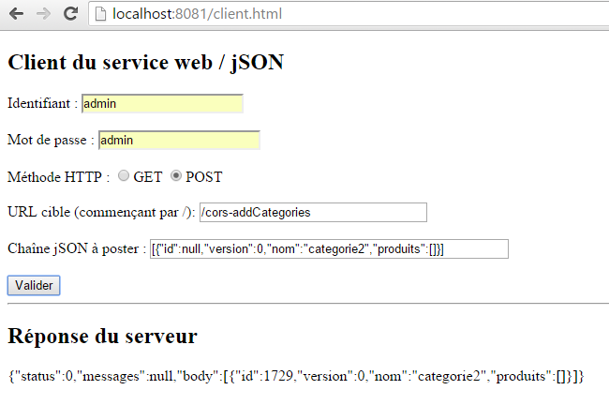Select the GET radio button
Viewport: 609px width, 405px height.
124,176
